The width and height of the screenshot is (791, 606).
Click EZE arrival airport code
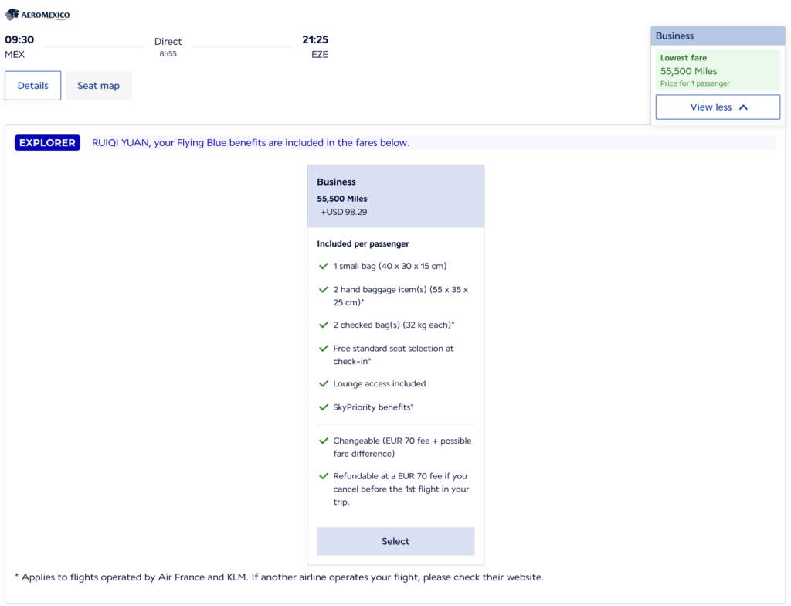(x=319, y=55)
